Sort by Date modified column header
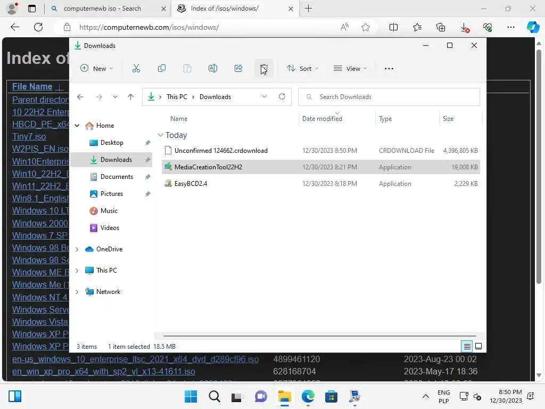The height and width of the screenshot is (409, 545). (x=322, y=119)
